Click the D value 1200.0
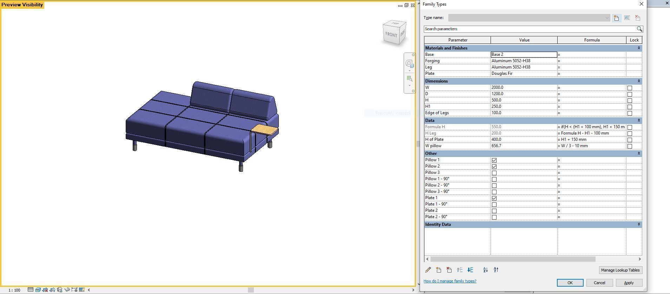 point(524,94)
